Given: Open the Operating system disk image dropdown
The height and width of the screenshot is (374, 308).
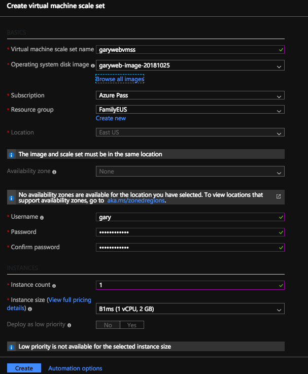Looking at the screenshot, I should (x=190, y=65).
